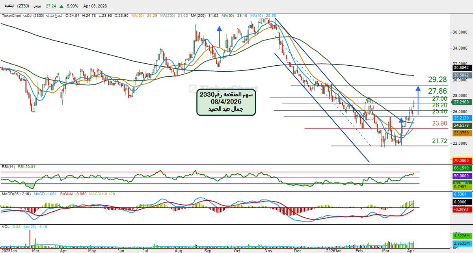Click the level label 27.00
The image size is (473, 253).
click(x=440, y=98)
